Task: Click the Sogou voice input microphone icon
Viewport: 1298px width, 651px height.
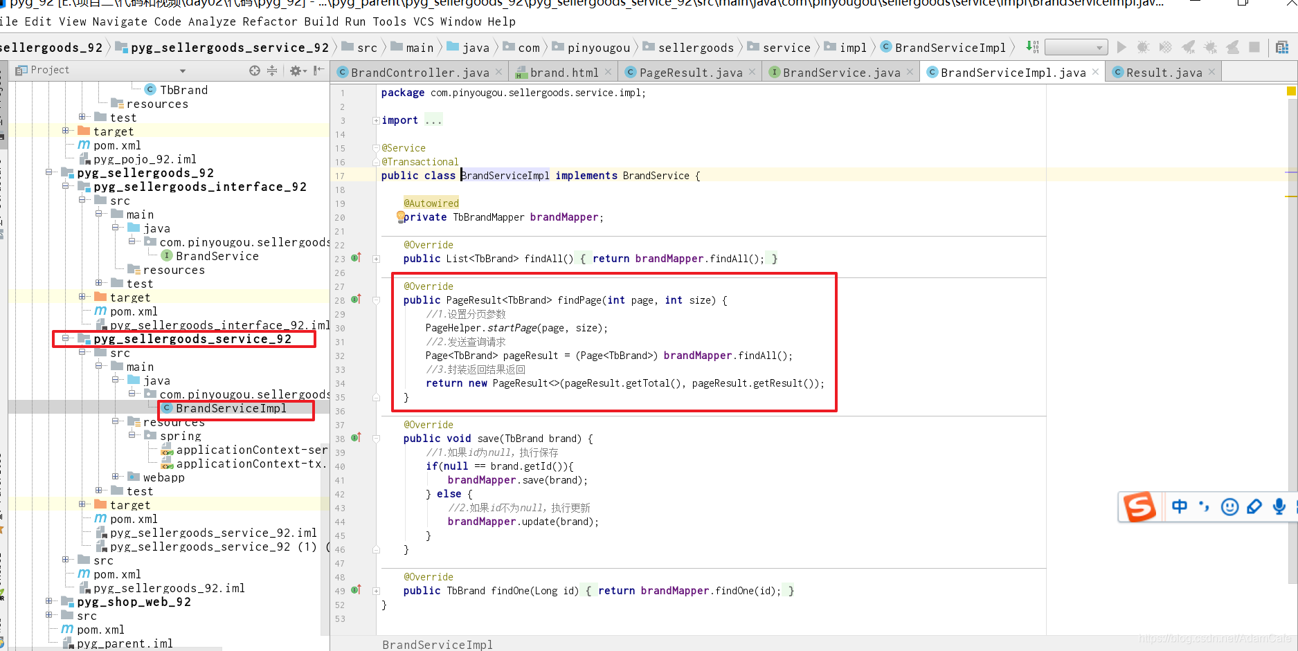Action: tap(1279, 507)
